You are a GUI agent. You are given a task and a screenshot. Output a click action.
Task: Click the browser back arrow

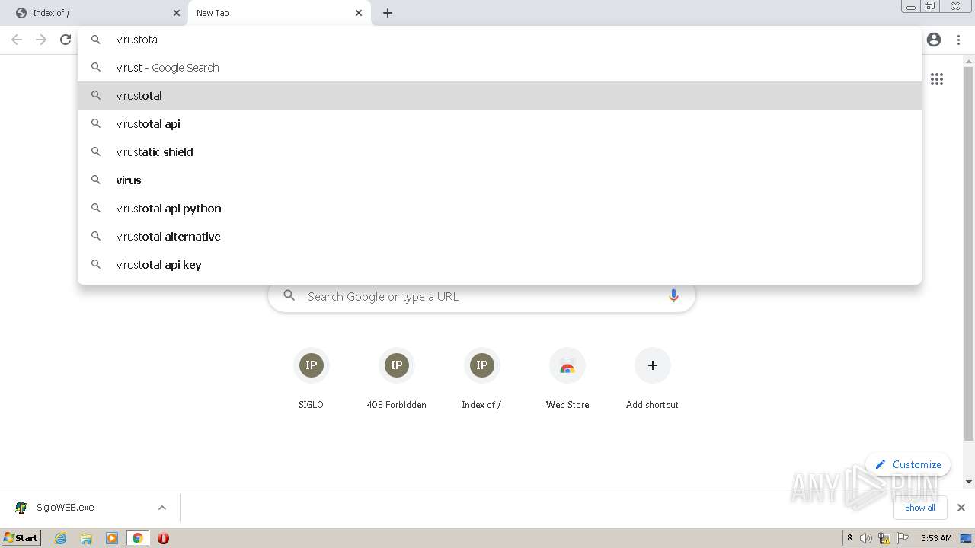17,40
